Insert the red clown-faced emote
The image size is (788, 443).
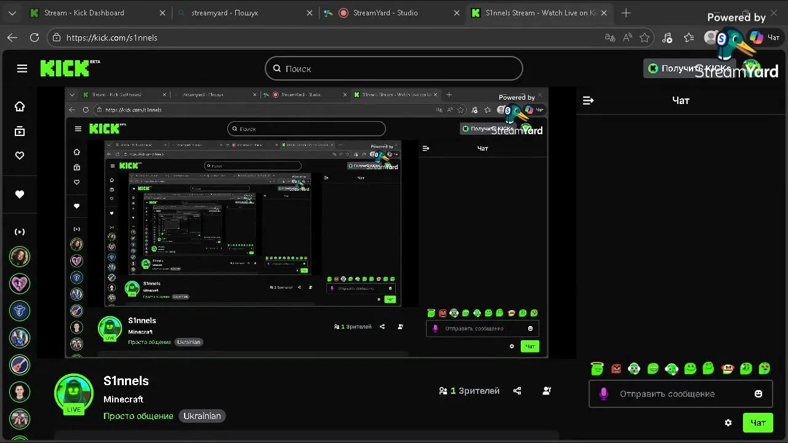[x=728, y=369]
